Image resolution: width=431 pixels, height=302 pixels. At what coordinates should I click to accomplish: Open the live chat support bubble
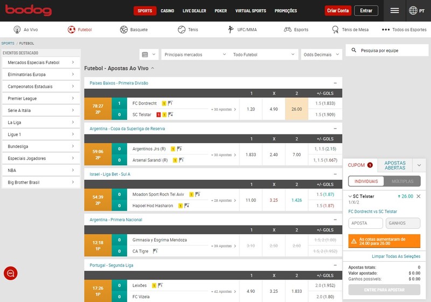coord(11,273)
